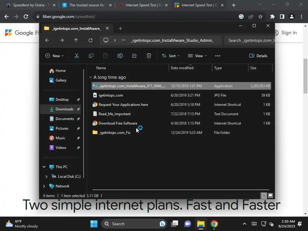Expand Local Disk (C:) in navigation pane
The width and height of the screenshot is (308, 231).
click(46, 177)
